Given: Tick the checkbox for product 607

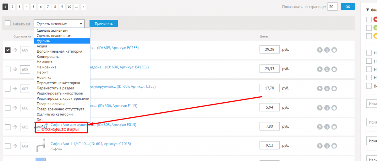Looking at the screenshot, I should [x=8, y=89].
